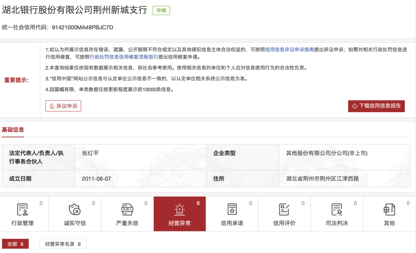Click the 经营异常 alarm icon

tap(179, 210)
